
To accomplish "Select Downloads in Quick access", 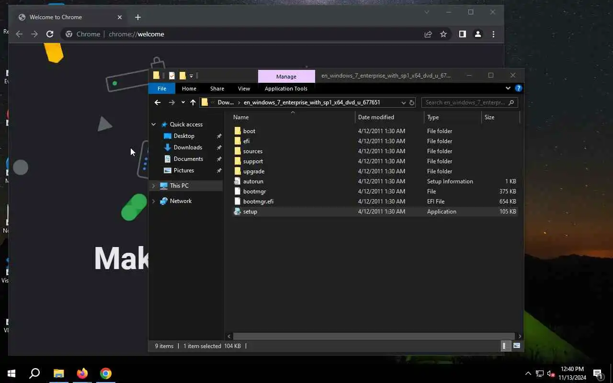I will 188,147.
